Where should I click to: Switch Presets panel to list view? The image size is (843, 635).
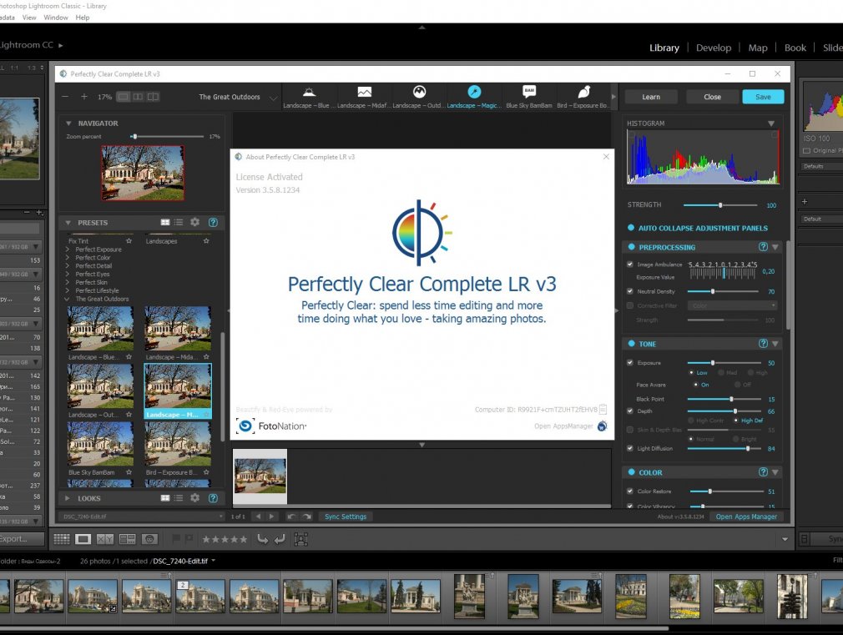pyautogui.click(x=179, y=222)
